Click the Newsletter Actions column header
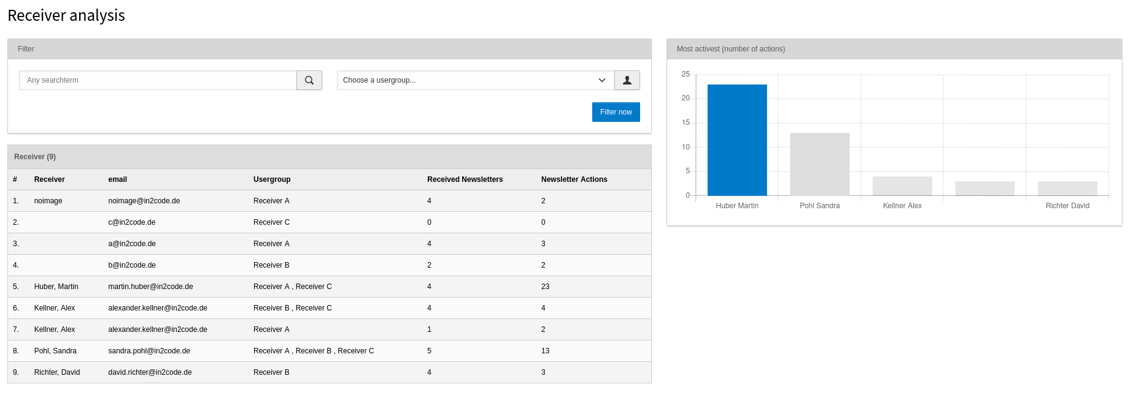 pyautogui.click(x=574, y=179)
